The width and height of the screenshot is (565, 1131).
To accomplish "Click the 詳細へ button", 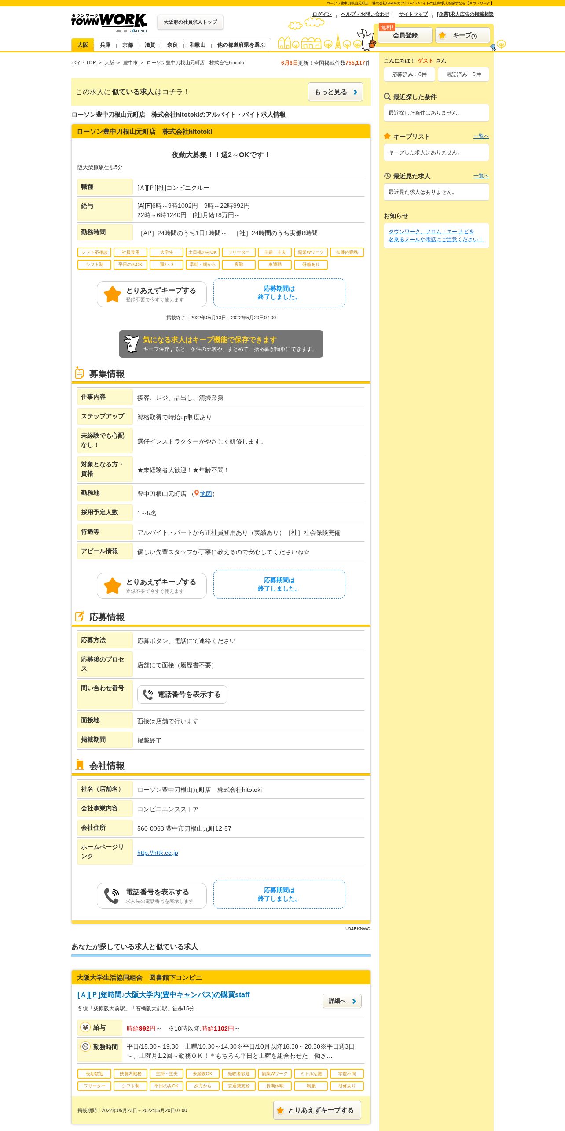I will pyautogui.click(x=342, y=1001).
